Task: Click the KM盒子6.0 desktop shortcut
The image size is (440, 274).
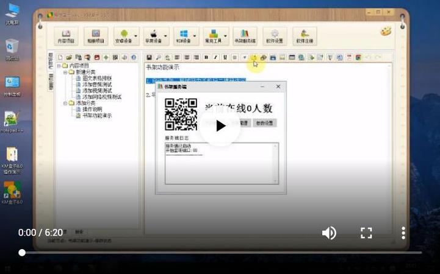Action: point(12,192)
